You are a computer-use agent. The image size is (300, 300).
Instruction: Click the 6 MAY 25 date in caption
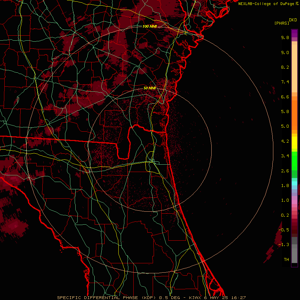(217, 298)
